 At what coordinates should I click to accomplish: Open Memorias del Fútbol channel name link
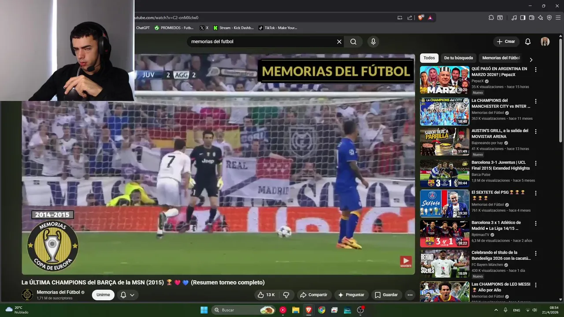click(x=58, y=292)
